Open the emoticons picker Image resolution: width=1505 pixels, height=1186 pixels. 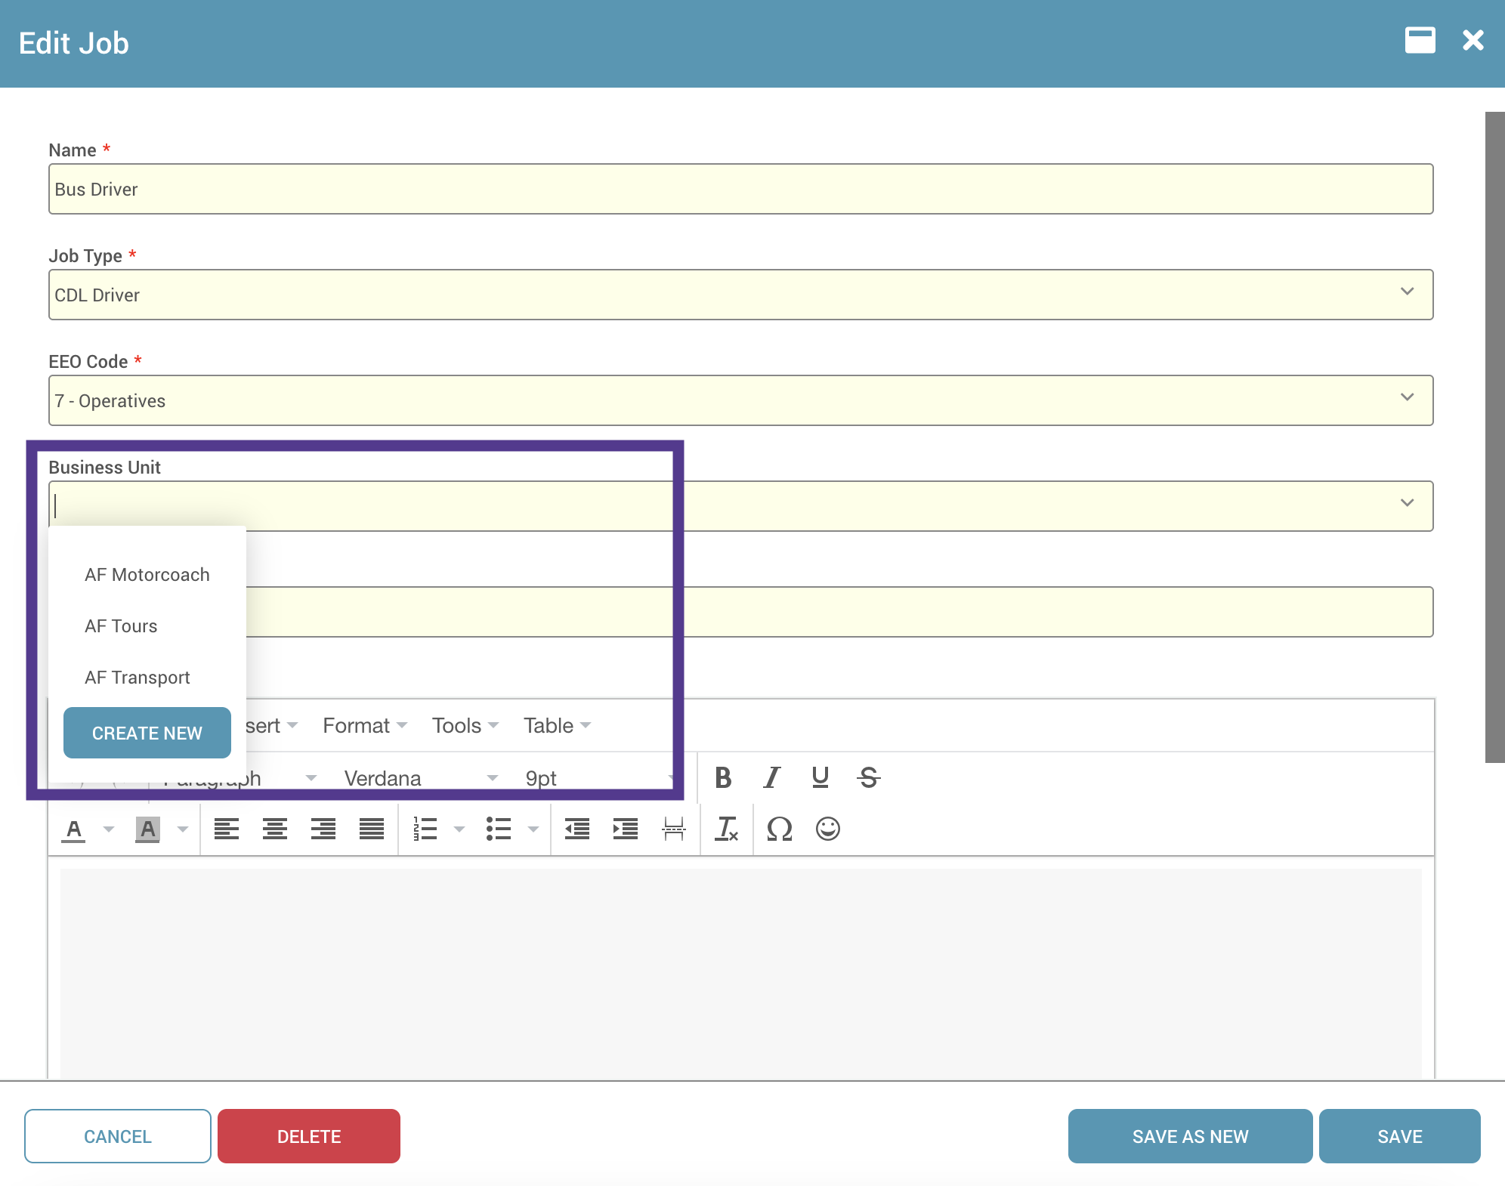click(827, 829)
